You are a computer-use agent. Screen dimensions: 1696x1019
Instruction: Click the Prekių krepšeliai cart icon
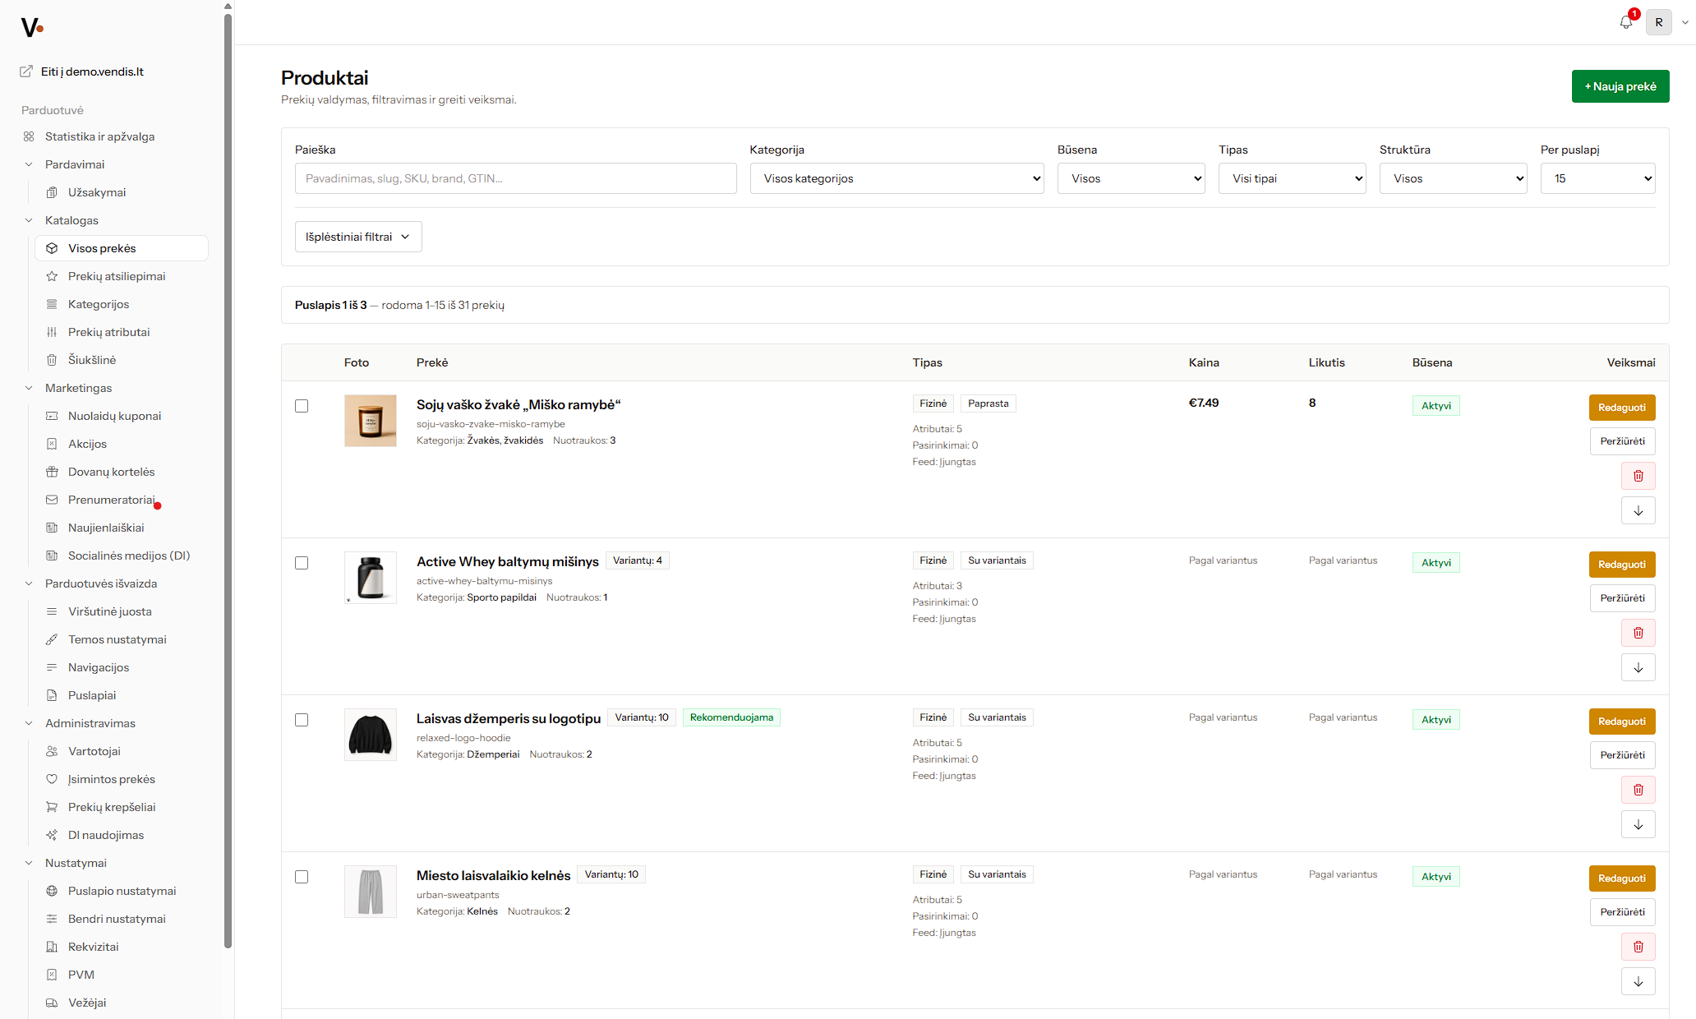[52, 807]
